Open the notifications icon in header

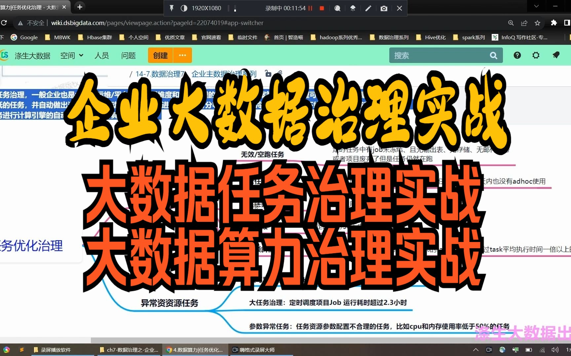click(x=556, y=55)
